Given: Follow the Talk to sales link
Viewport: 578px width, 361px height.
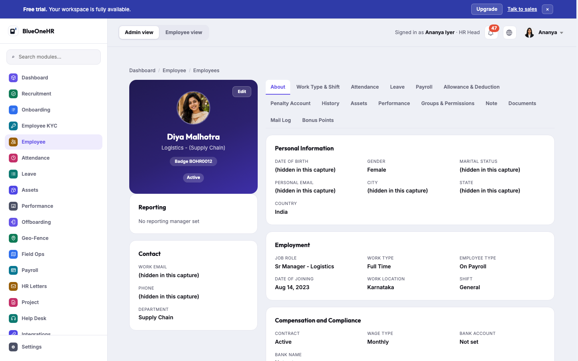Looking at the screenshot, I should point(522,9).
